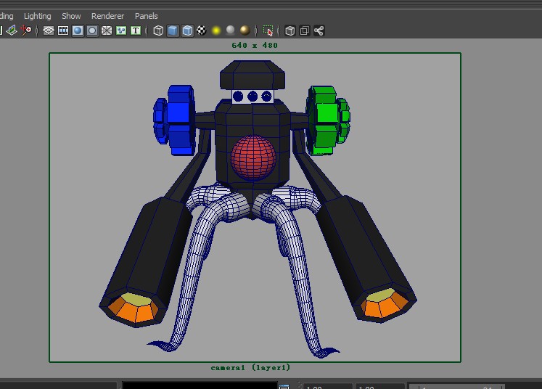Select the green gear on robot

tap(328, 120)
